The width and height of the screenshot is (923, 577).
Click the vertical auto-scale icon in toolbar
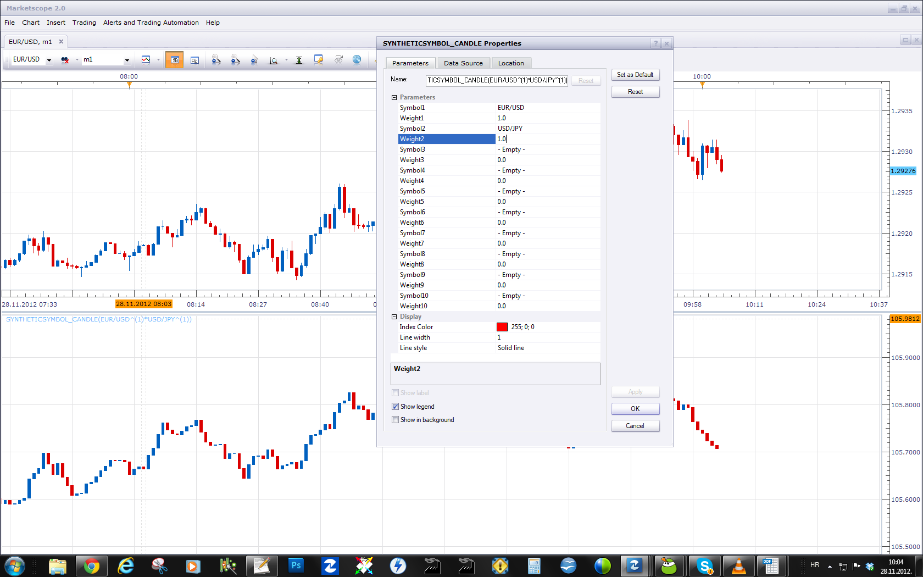[299, 60]
